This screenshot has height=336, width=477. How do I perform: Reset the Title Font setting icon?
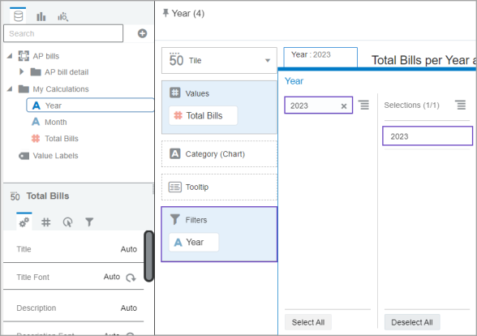pos(131,278)
